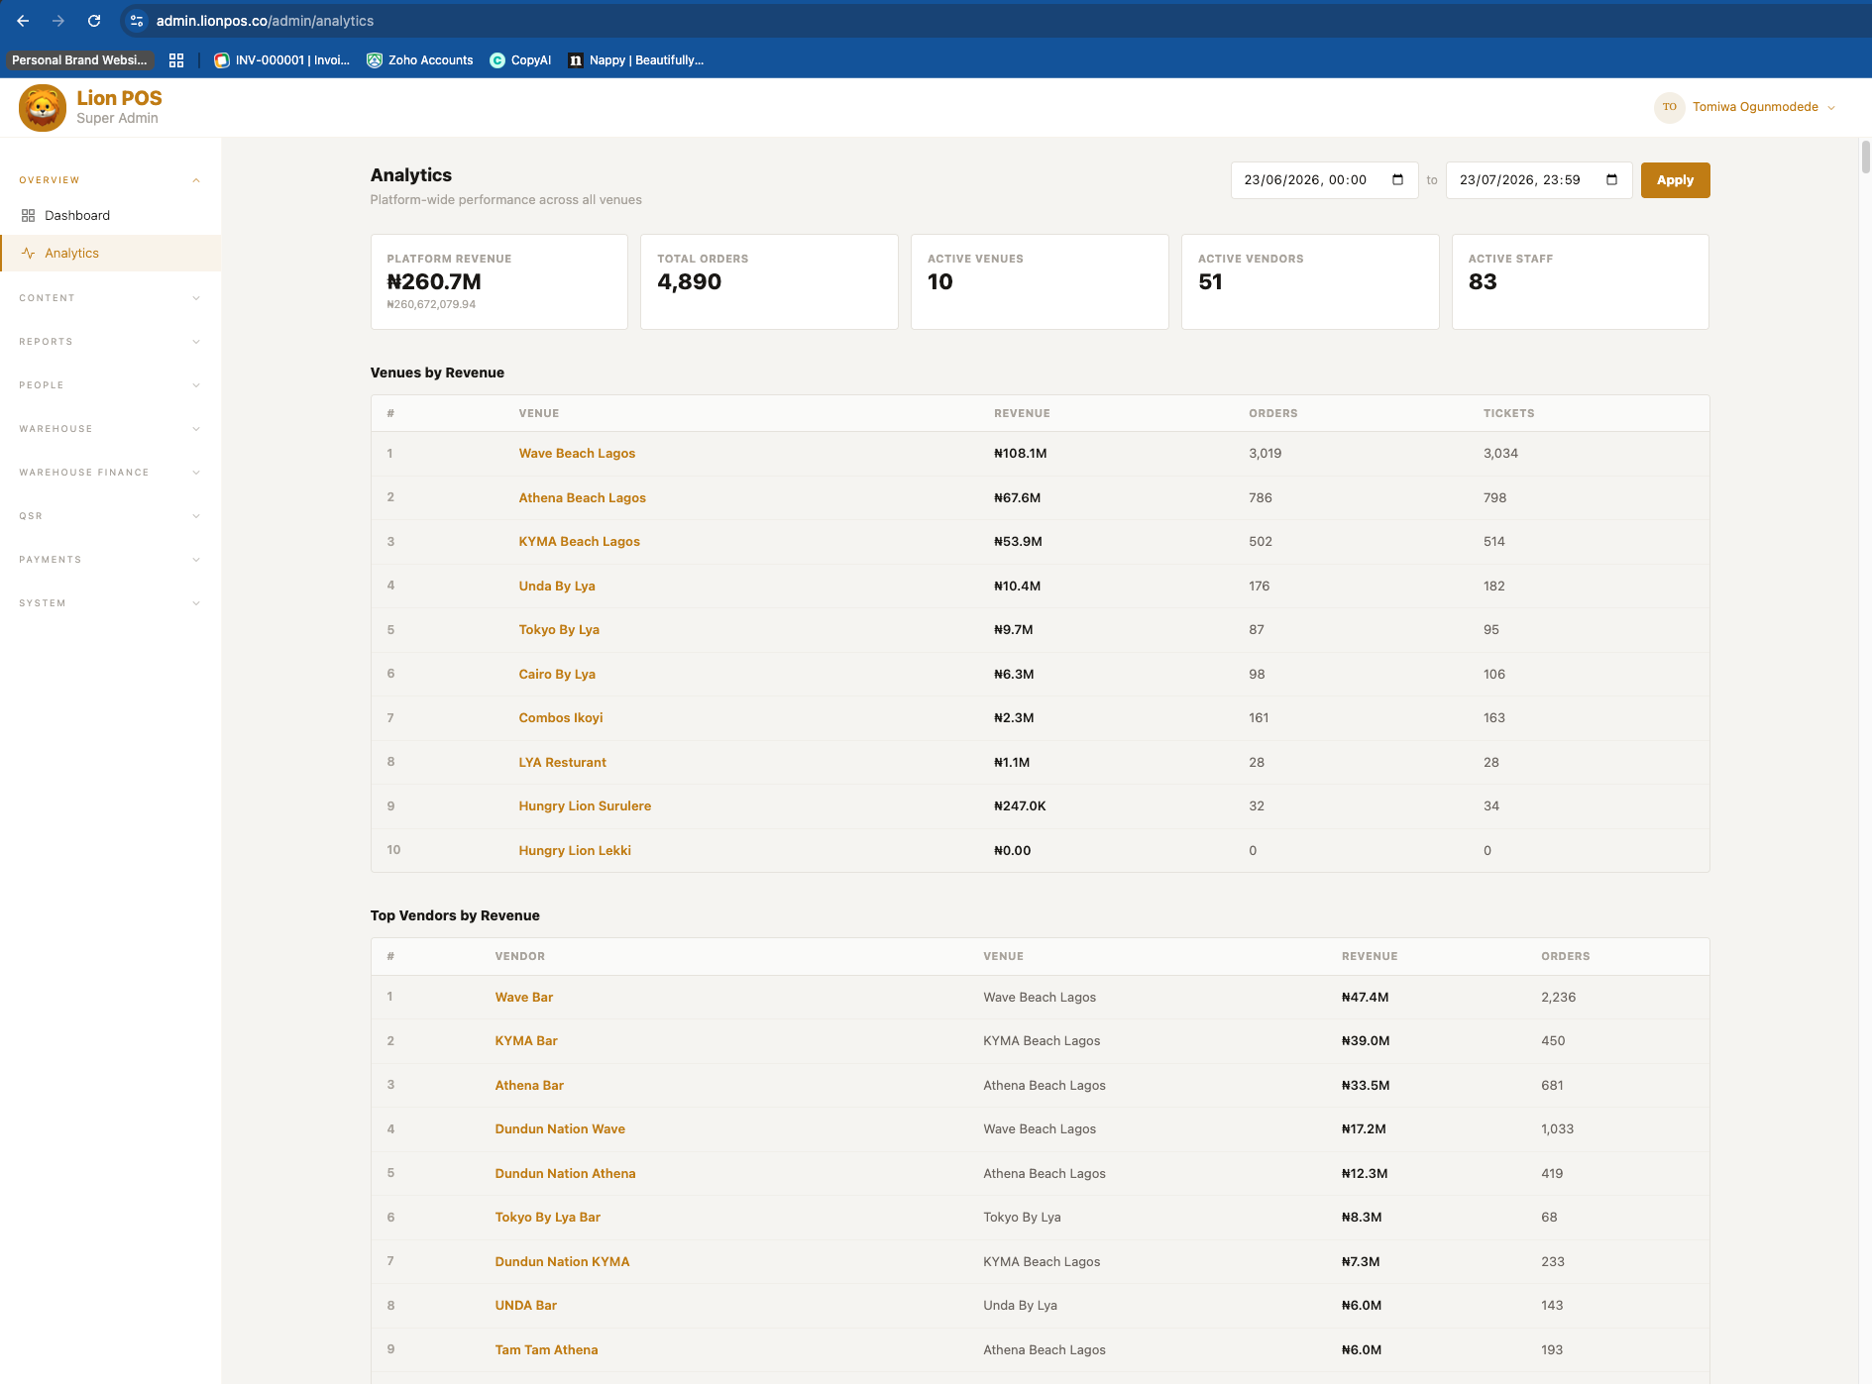Open the Wave Bar vendor link
Screen dimensions: 1872x1388
tap(524, 998)
